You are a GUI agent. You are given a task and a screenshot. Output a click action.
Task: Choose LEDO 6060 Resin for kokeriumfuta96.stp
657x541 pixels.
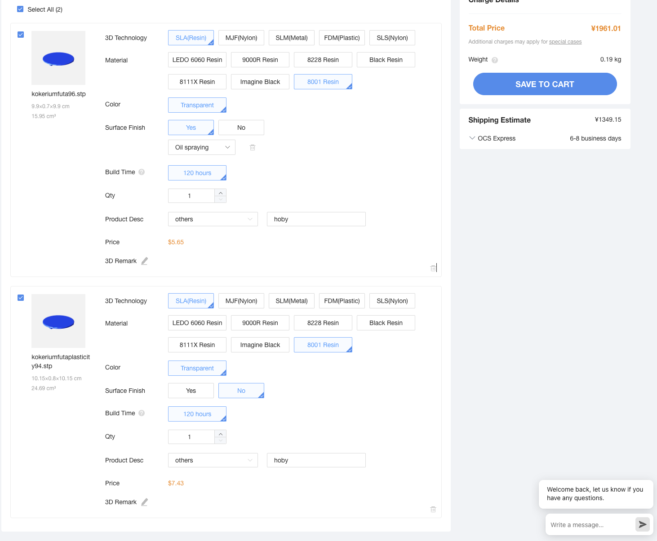[x=197, y=60]
